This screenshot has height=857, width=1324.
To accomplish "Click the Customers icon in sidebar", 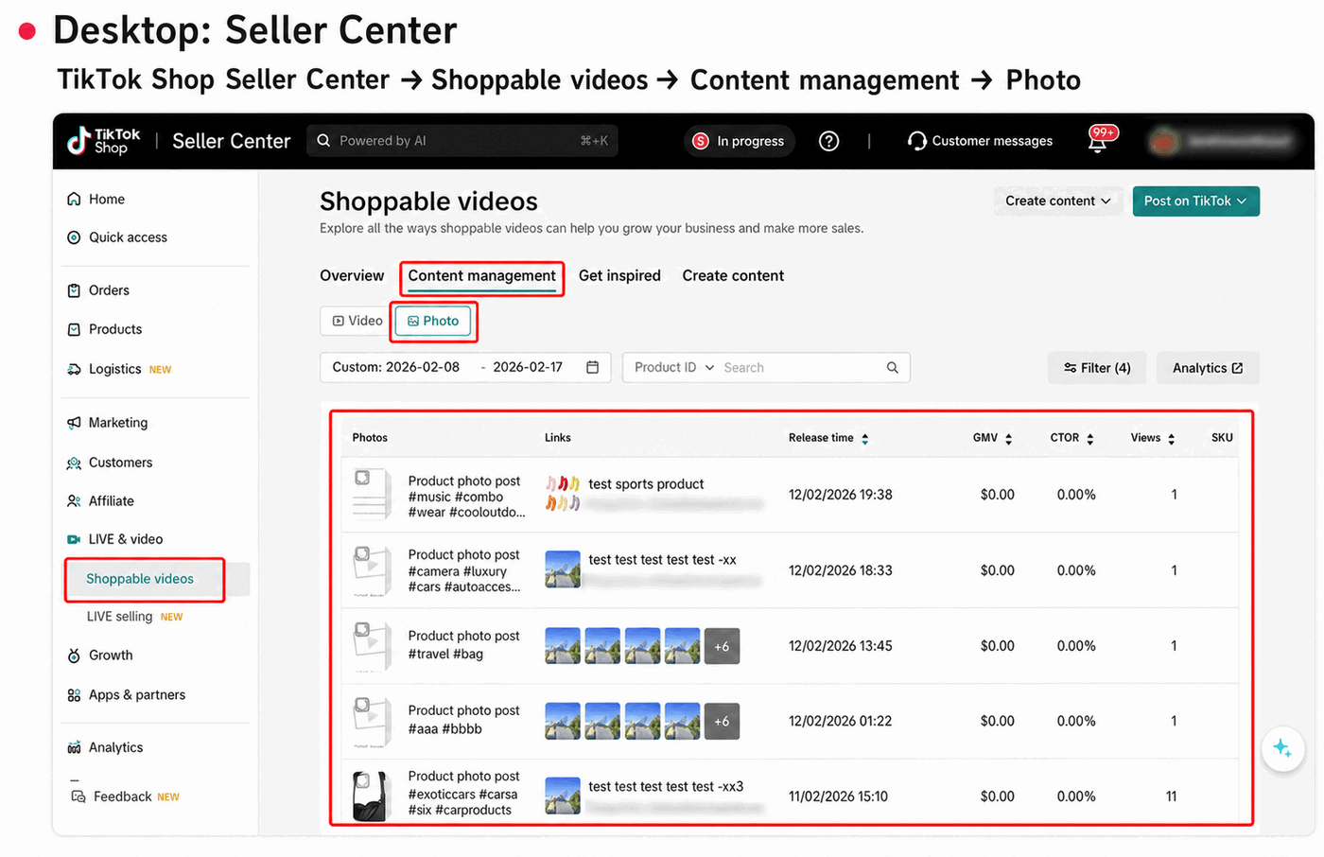I will 74,463.
